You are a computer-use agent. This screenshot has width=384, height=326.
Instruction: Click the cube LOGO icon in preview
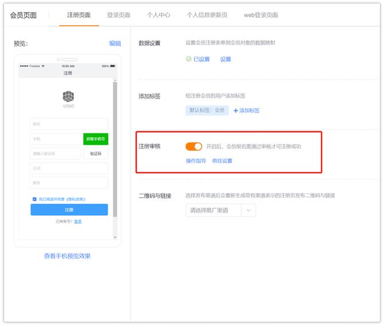[x=68, y=96]
